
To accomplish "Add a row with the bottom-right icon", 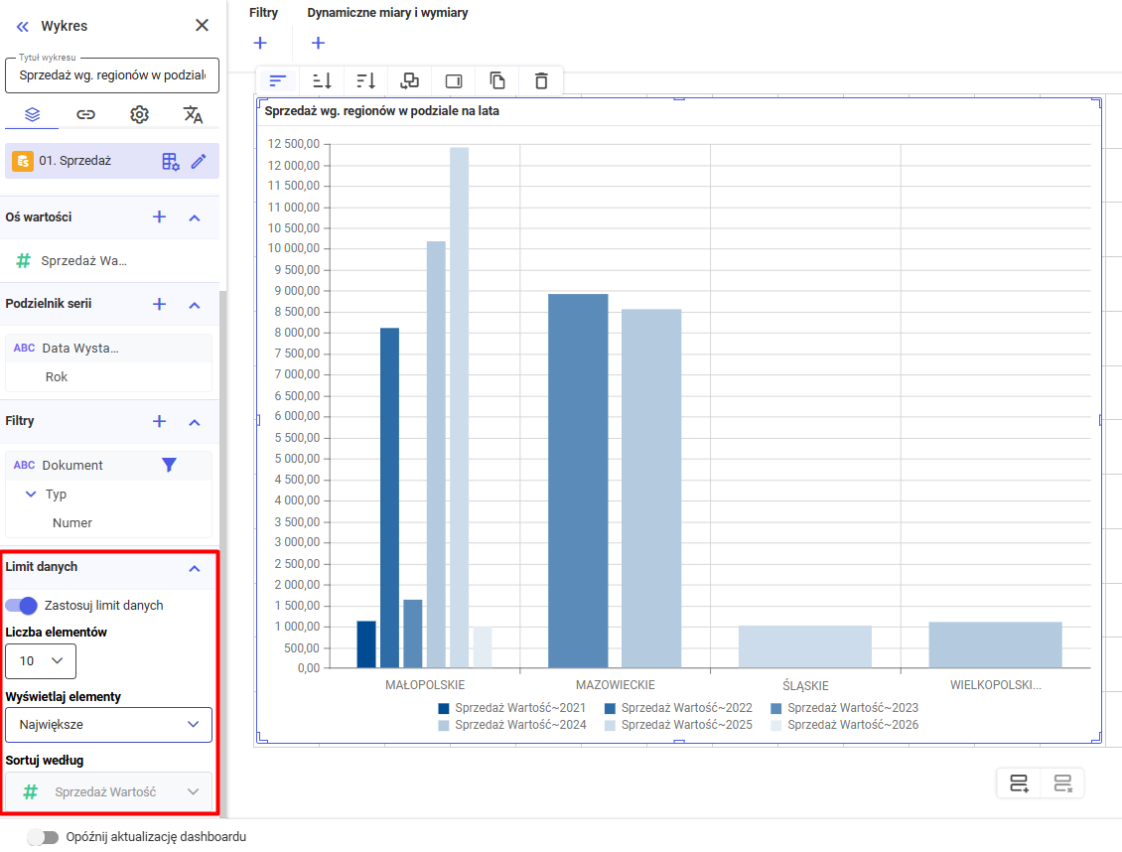I will 1019,783.
